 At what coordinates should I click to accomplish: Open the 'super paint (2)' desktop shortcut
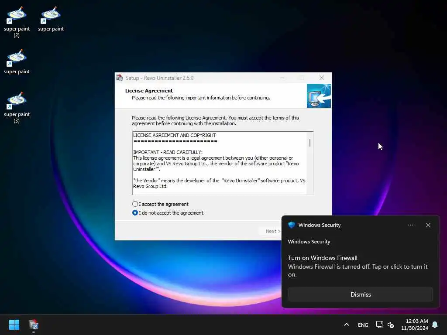[x=17, y=22]
